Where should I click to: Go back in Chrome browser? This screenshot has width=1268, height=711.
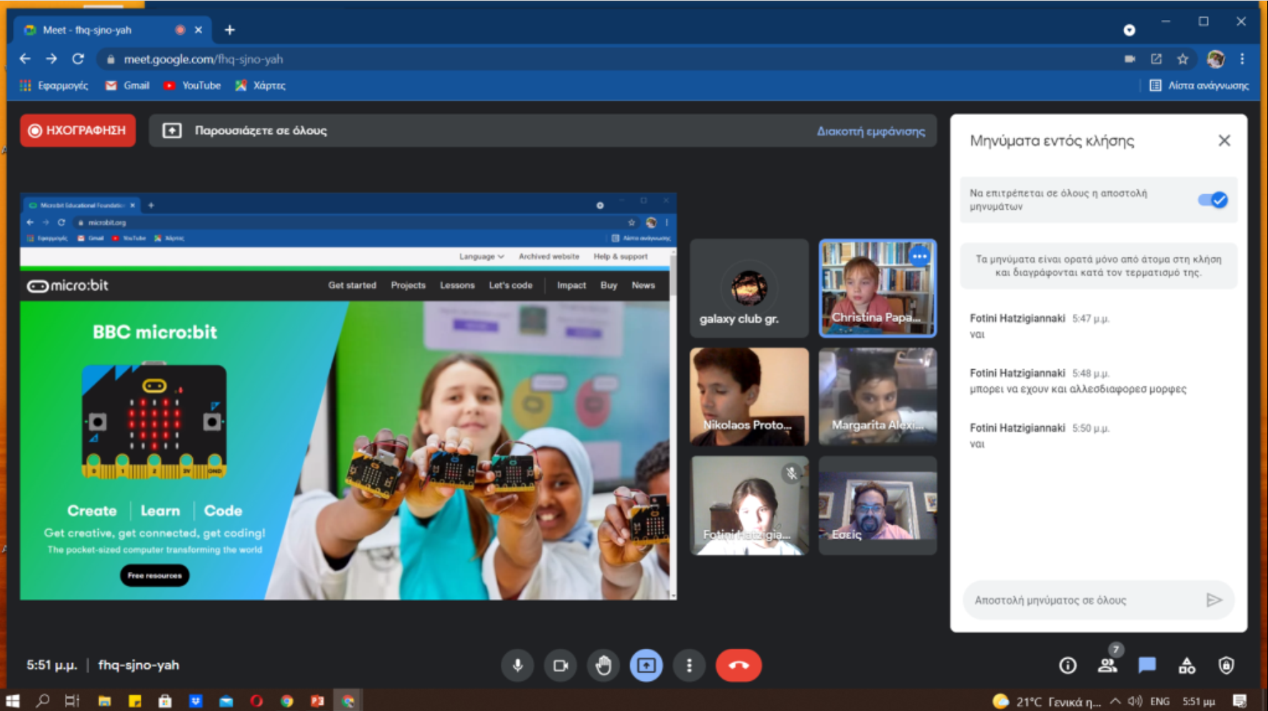point(26,59)
